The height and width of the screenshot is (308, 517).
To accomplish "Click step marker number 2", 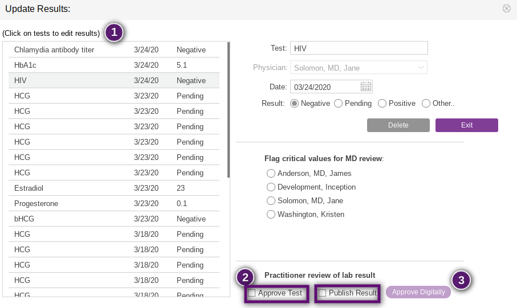I will click(x=246, y=278).
